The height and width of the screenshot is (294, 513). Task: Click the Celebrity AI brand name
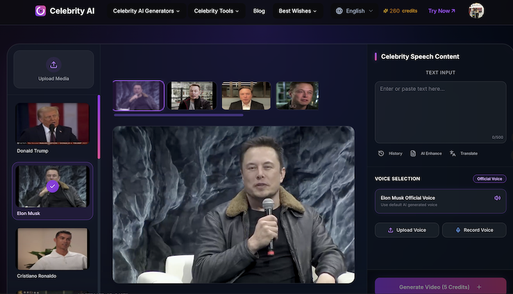coord(72,11)
